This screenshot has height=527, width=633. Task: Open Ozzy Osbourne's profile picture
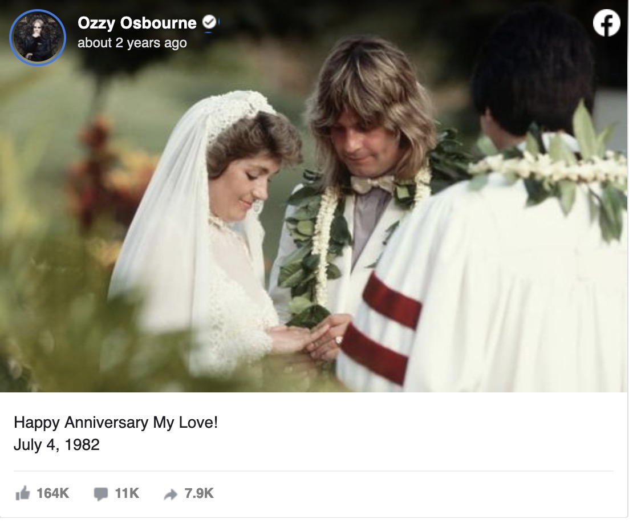[38, 37]
